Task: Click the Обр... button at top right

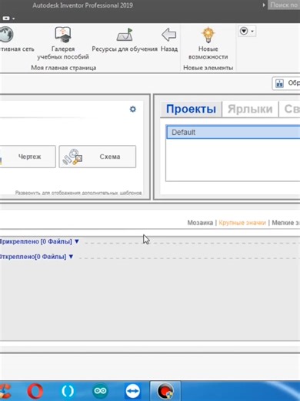Action: pos(286,83)
